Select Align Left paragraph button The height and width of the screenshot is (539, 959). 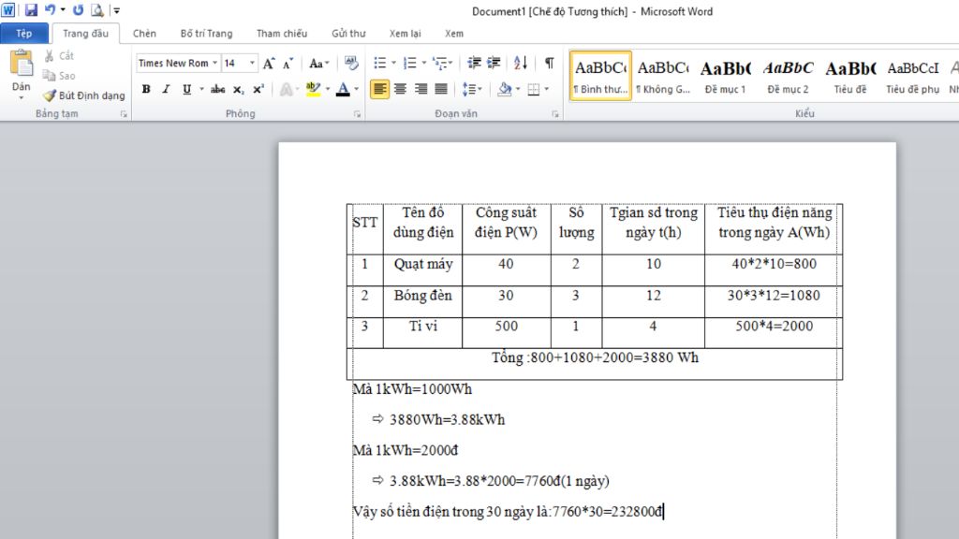point(379,89)
